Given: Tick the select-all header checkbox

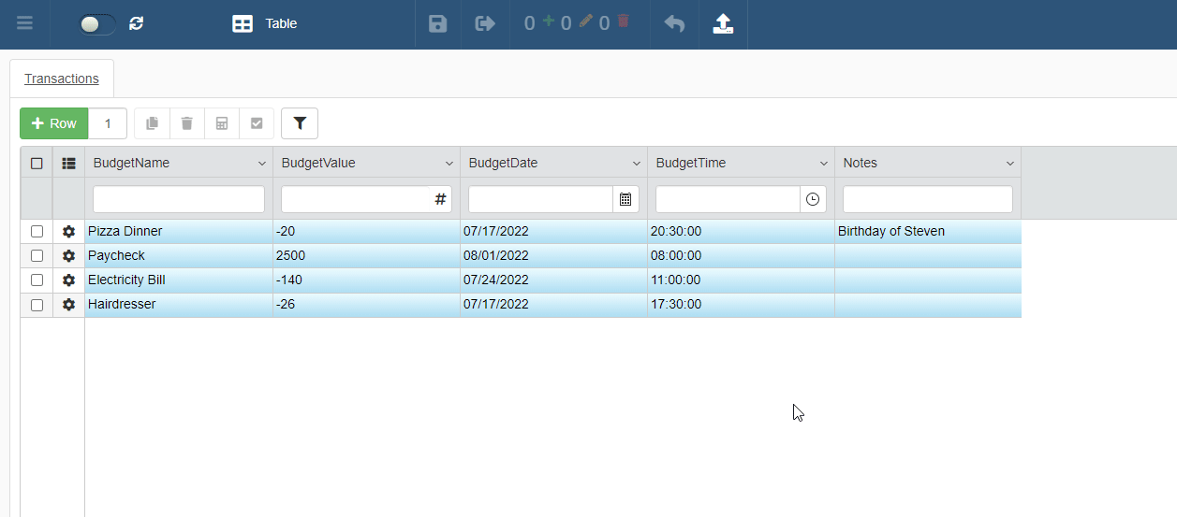Looking at the screenshot, I should [x=37, y=163].
